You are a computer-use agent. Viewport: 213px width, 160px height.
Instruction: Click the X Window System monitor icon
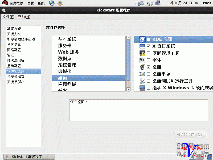pyautogui.click(x=142, y=46)
